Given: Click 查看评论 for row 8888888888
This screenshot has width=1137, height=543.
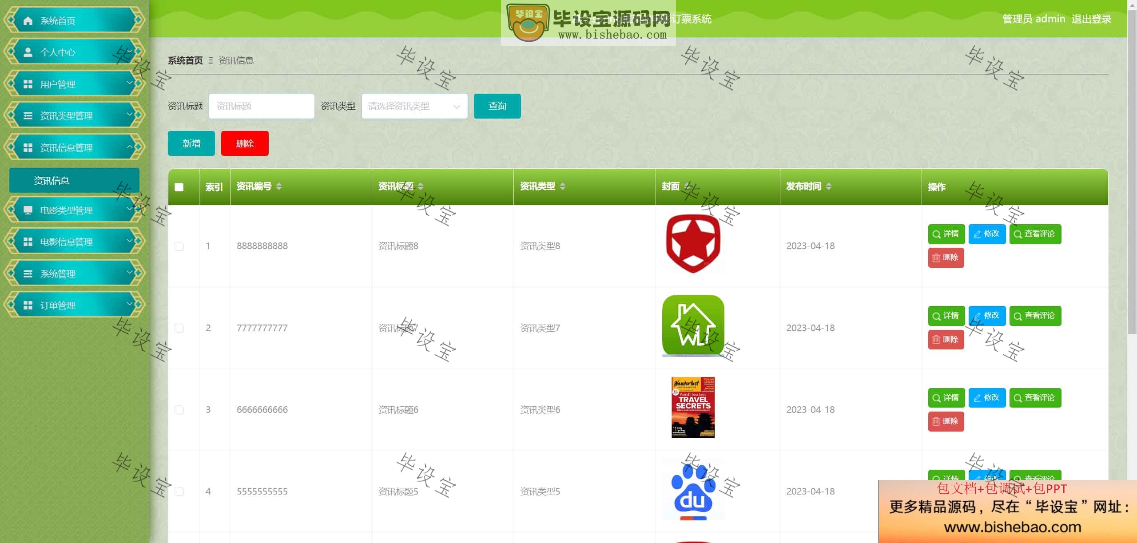Looking at the screenshot, I should (x=1035, y=234).
